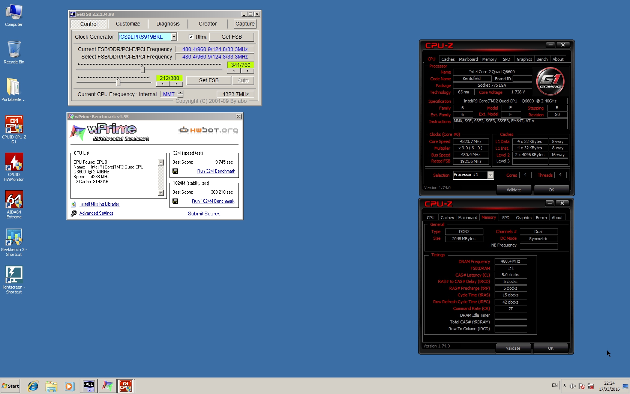
Task: Switch to CPU-Z G1 taskbar button
Action: 126,386
